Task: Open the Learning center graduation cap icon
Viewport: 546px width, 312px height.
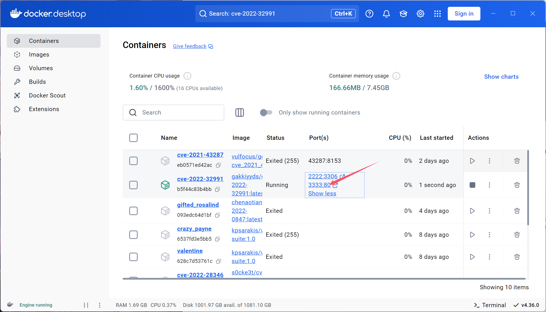Action: (x=403, y=14)
